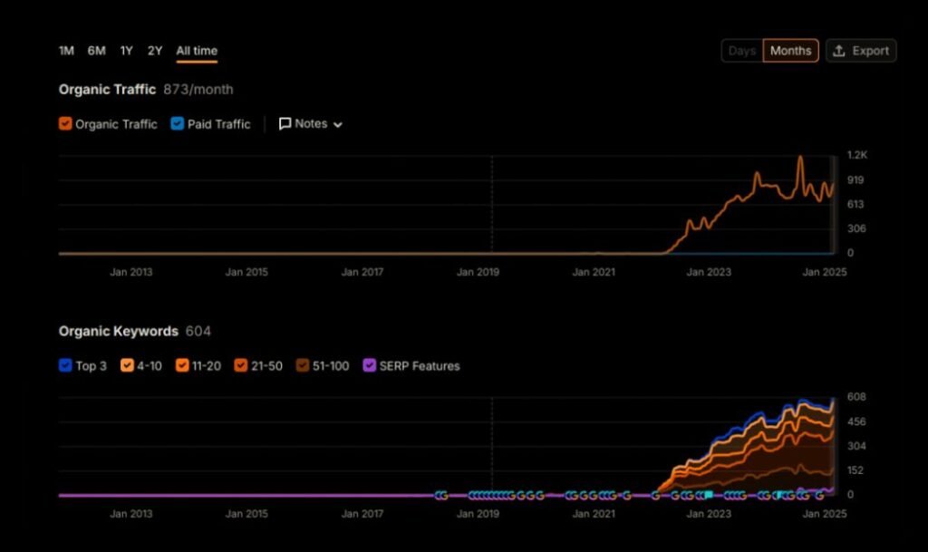Click the last Google update marker near Jan 2025
The width and height of the screenshot is (928, 552).
(819, 495)
